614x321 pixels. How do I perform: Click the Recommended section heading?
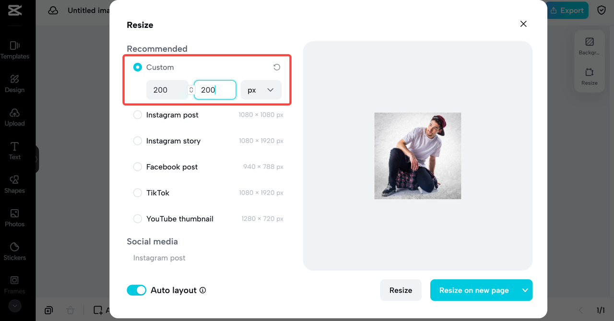[157, 48]
